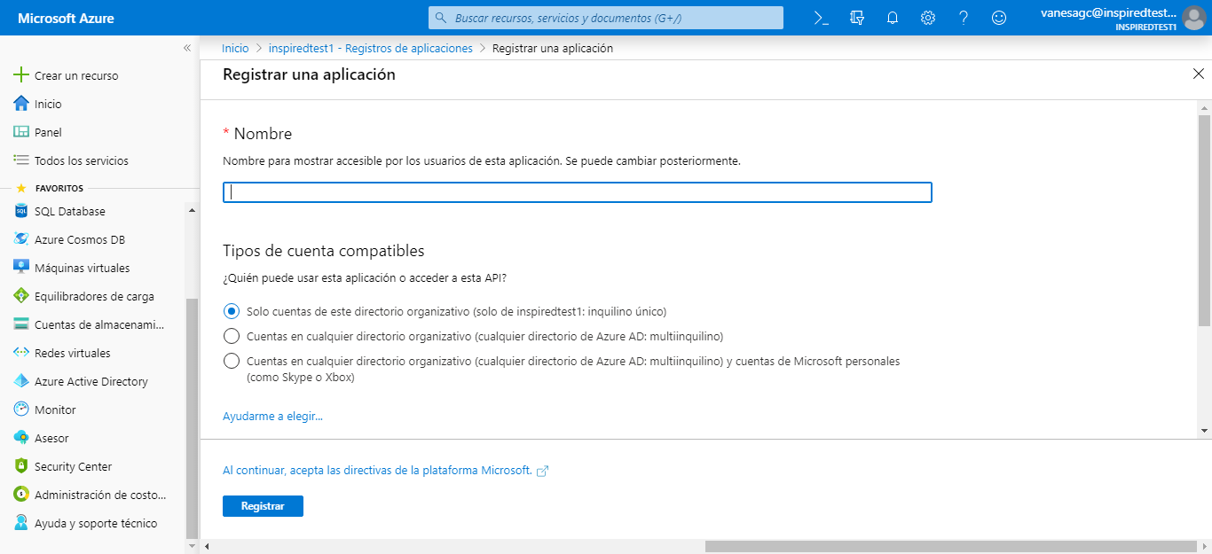Open the notifications bell
This screenshot has width=1212, height=554.
pyautogui.click(x=893, y=18)
